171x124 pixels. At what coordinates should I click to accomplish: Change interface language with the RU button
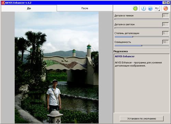pos(157,8)
